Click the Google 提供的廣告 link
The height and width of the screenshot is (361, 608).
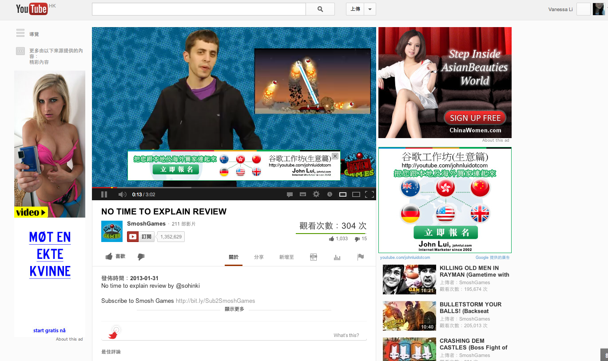pyautogui.click(x=493, y=258)
